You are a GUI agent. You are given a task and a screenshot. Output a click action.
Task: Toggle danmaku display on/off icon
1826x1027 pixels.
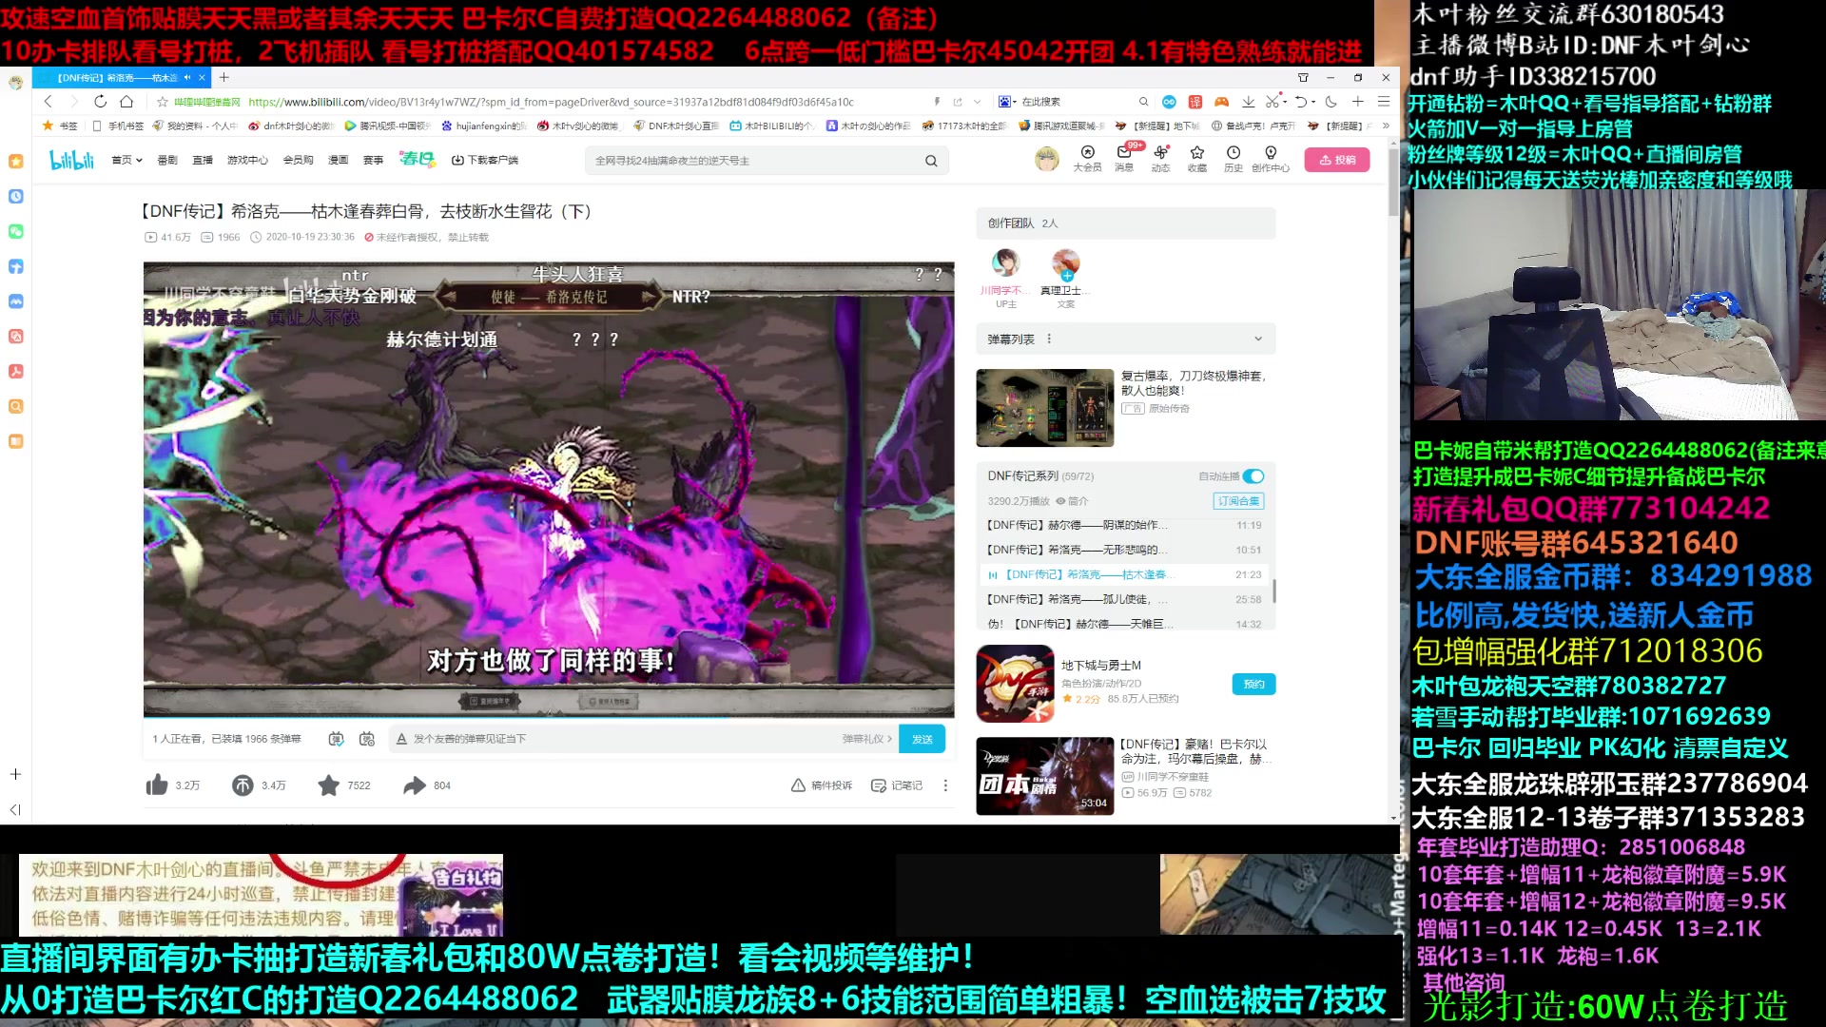coord(336,739)
